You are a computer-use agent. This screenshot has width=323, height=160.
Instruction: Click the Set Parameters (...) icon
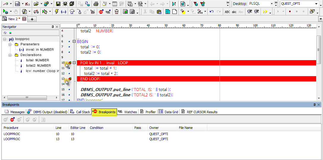[x=64, y=12]
